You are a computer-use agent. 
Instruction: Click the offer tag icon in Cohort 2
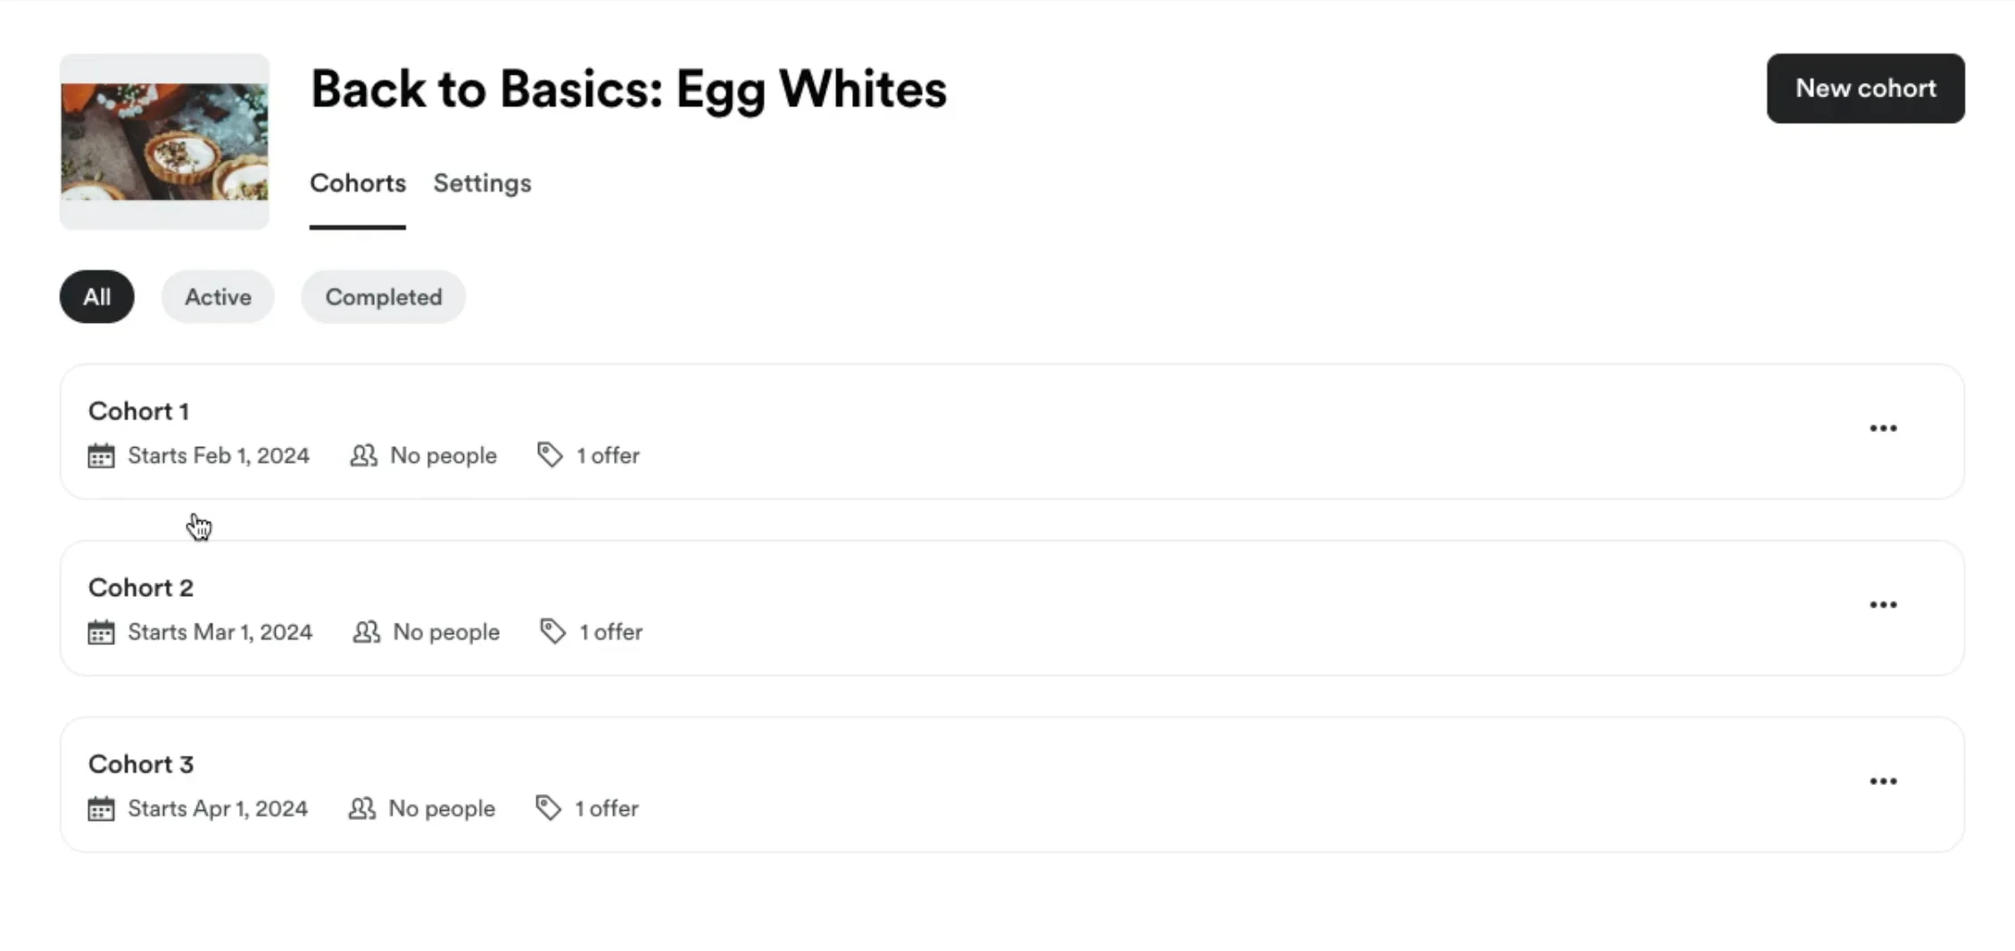click(x=552, y=632)
